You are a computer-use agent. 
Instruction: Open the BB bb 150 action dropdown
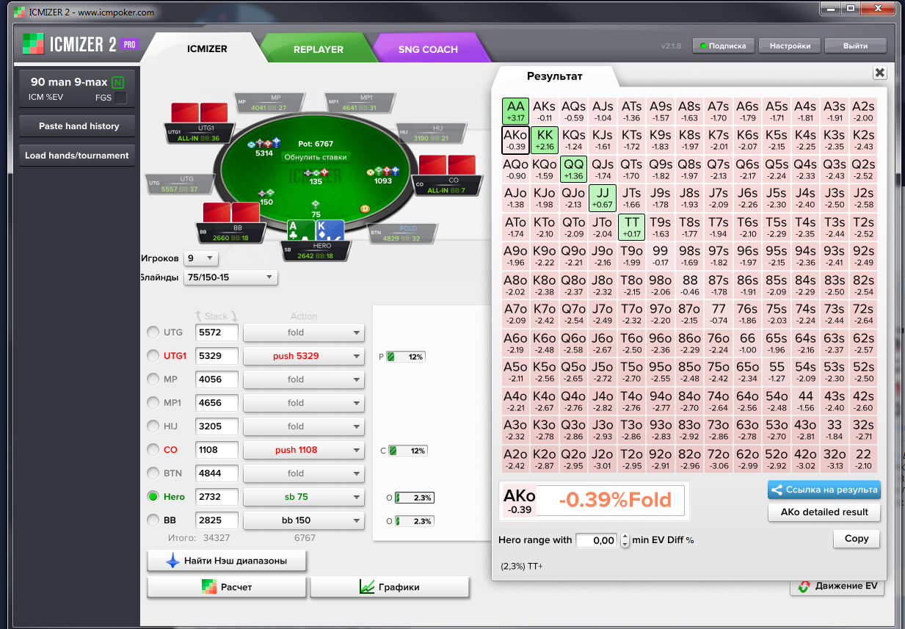click(304, 520)
